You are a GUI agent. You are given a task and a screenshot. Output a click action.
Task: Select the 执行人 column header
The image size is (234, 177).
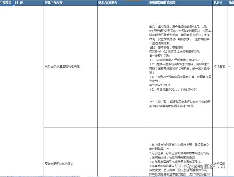(220, 3)
